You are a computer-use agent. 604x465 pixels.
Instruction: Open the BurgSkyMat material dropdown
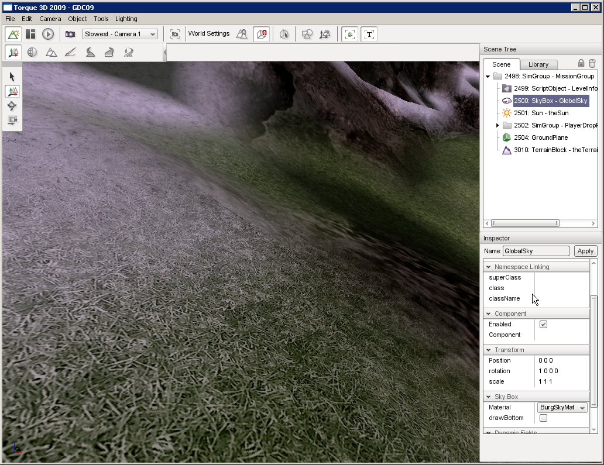coord(561,407)
